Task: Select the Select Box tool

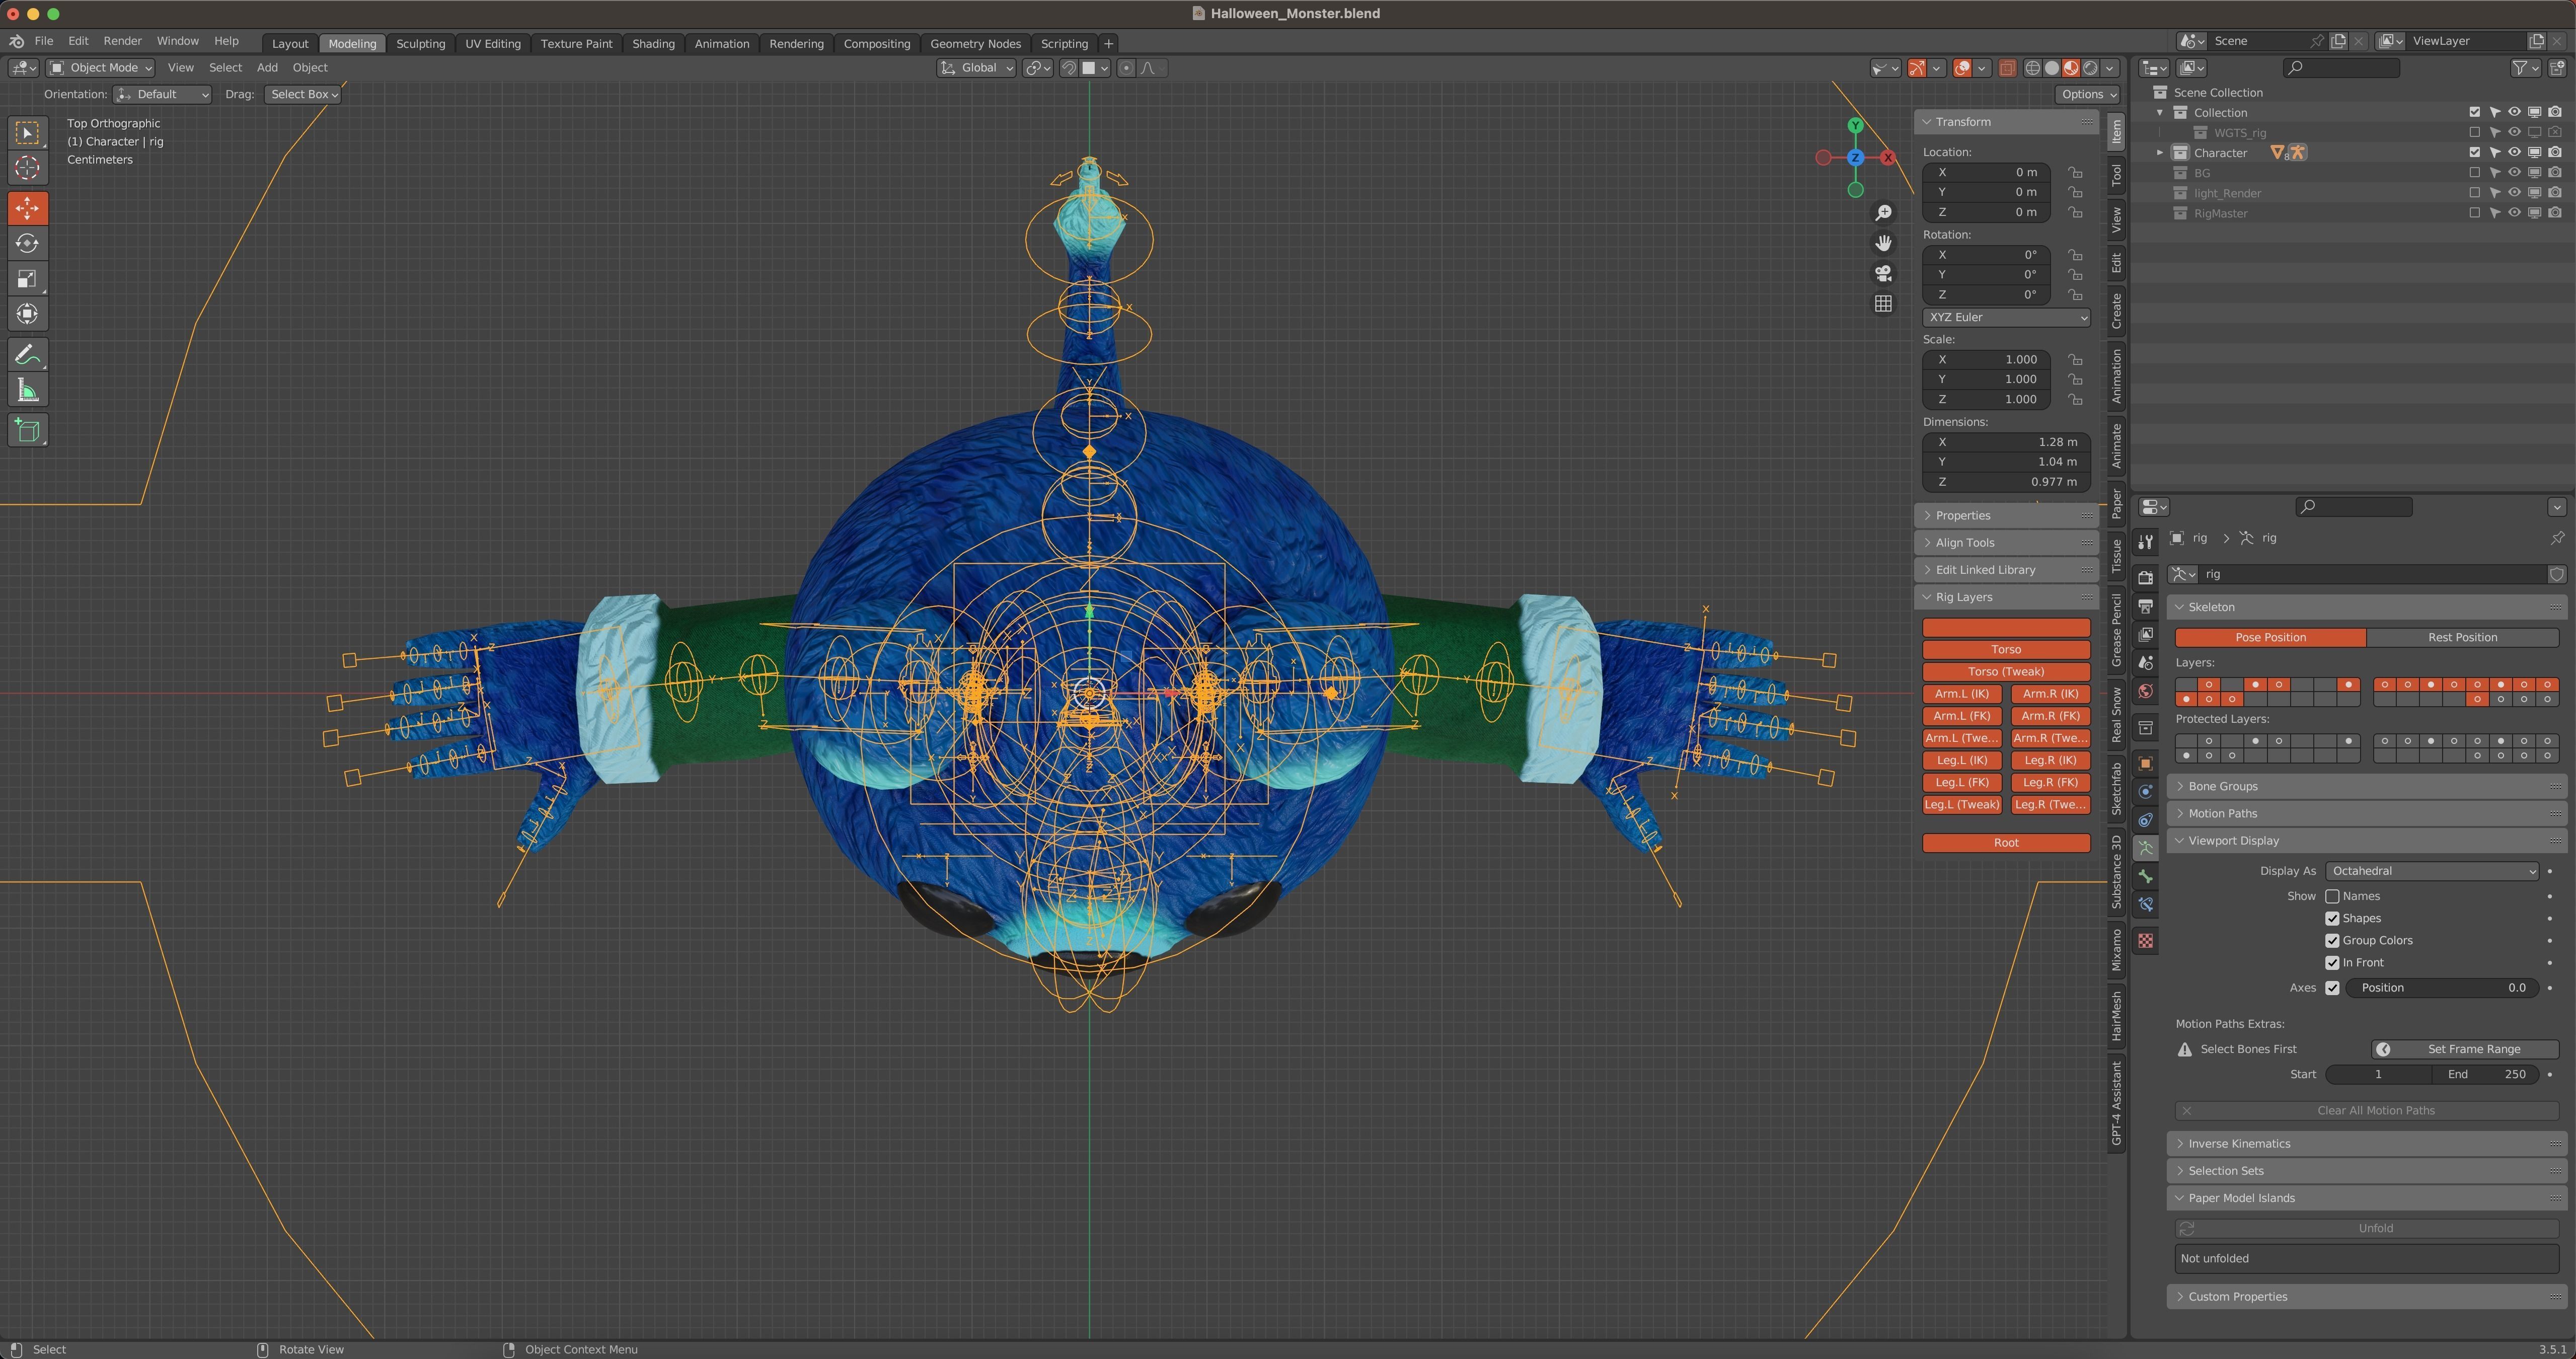Action: click(x=27, y=133)
